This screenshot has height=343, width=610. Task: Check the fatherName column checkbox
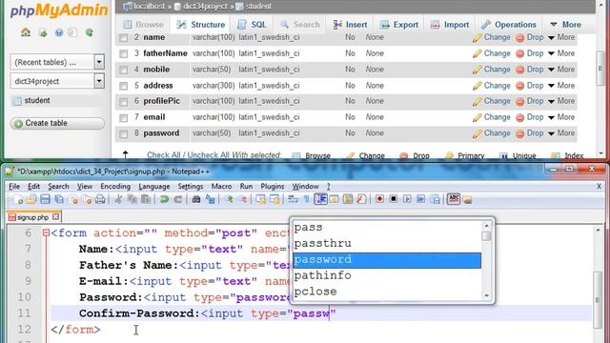tap(123, 53)
